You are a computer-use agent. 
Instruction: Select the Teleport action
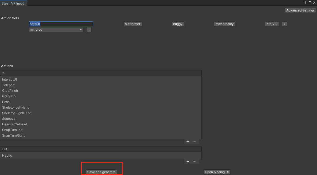click(x=101, y=85)
